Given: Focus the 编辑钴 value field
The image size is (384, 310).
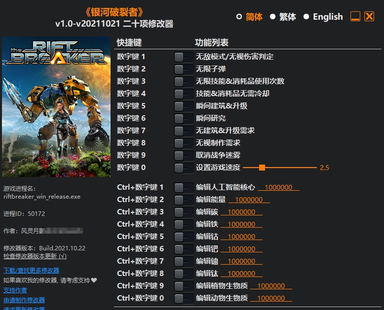Looking at the screenshot, I should pyautogui.click(x=241, y=237).
